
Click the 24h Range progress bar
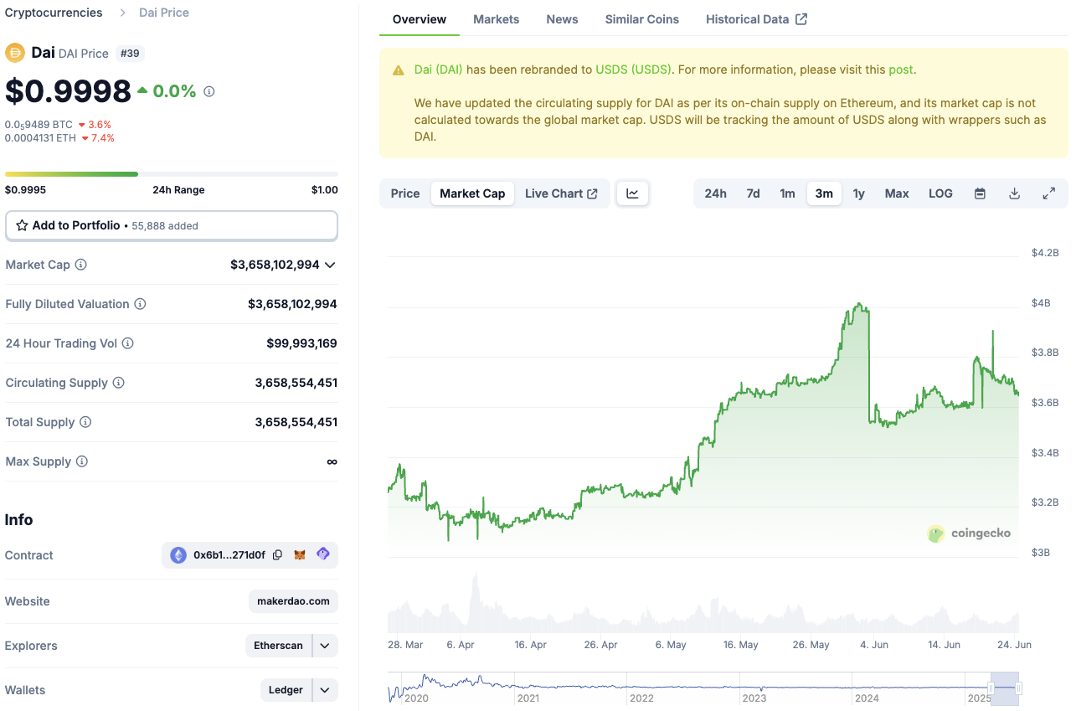172,174
